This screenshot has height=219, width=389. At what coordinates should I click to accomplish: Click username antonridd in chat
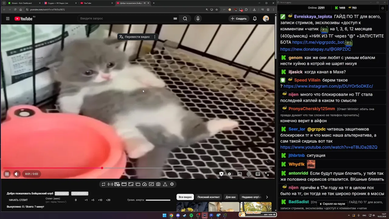pos(298,173)
